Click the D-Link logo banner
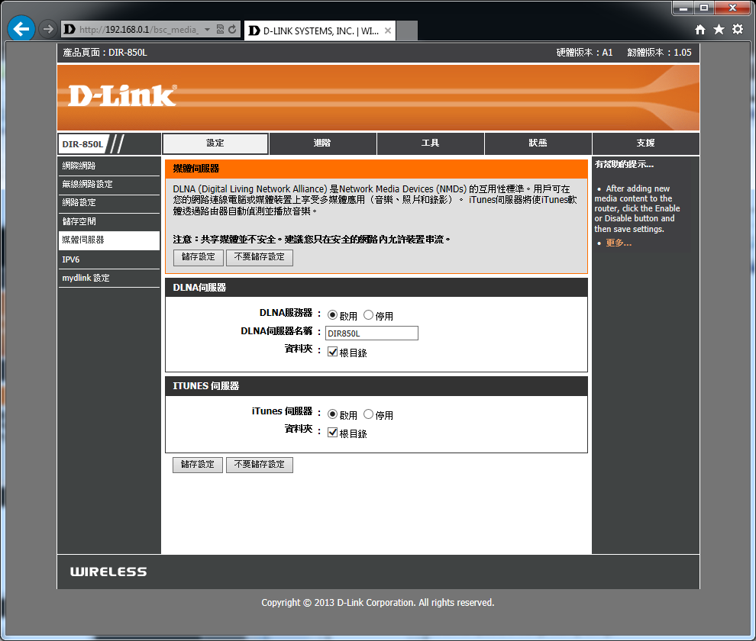Image resolution: width=756 pixels, height=641 pixels. coord(122,95)
